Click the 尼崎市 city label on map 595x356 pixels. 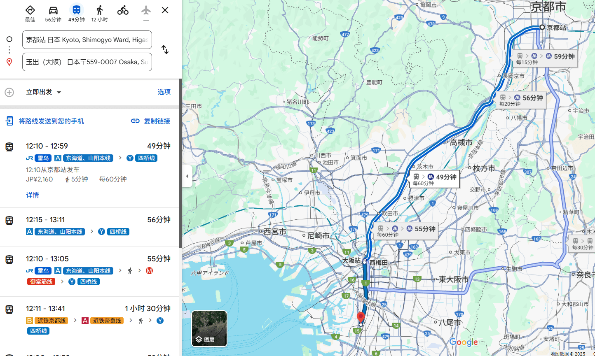319,236
